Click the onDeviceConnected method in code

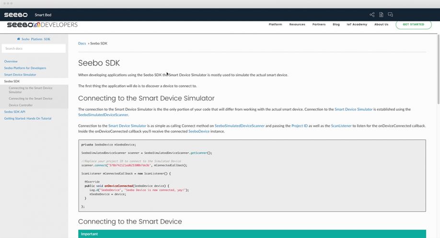[x=118, y=186]
